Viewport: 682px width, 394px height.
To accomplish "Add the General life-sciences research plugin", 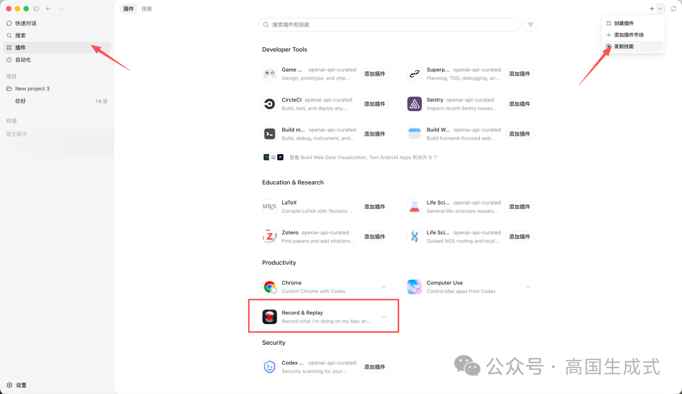I will [x=519, y=206].
